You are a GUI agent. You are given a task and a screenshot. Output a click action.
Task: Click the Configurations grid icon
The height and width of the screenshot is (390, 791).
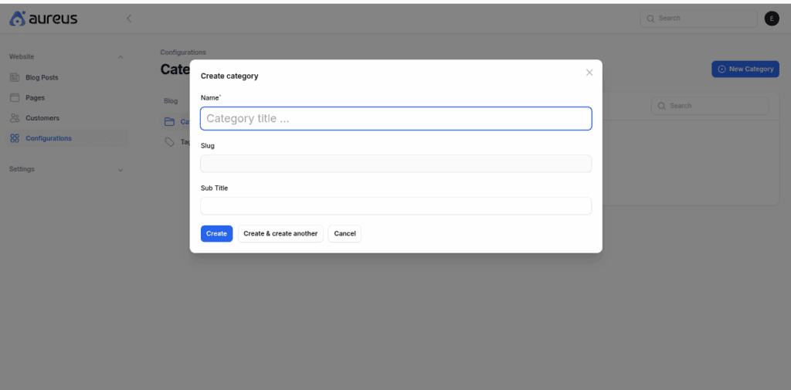tap(15, 138)
